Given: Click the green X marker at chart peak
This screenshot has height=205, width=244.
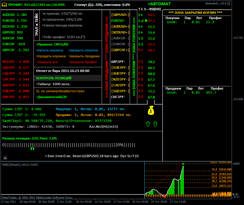Looking at the screenshot, I should (x=183, y=164).
